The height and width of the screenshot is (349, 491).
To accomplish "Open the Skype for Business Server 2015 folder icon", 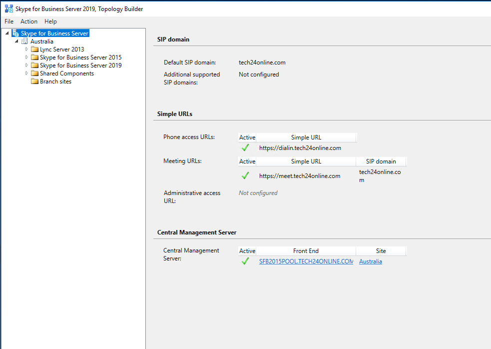I will [34, 57].
